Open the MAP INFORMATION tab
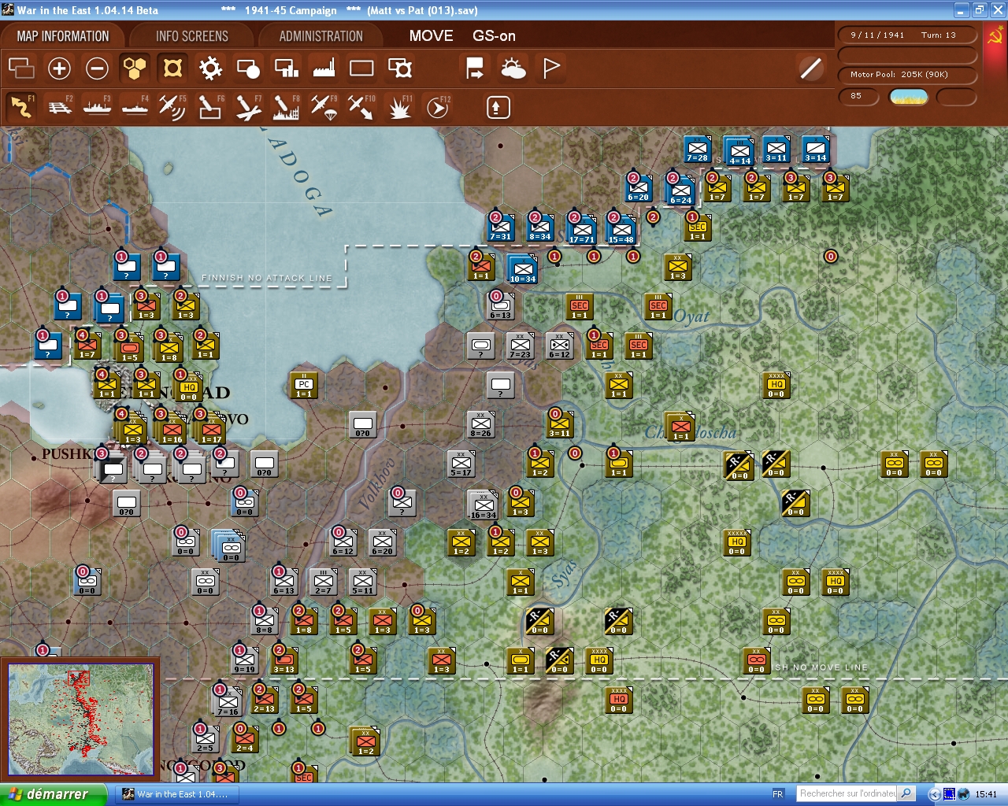 coord(63,36)
